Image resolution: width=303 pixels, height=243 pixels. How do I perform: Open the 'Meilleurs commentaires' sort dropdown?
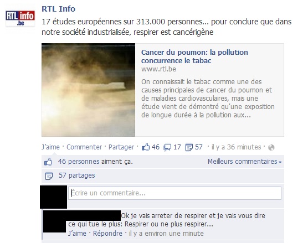[x=244, y=162]
